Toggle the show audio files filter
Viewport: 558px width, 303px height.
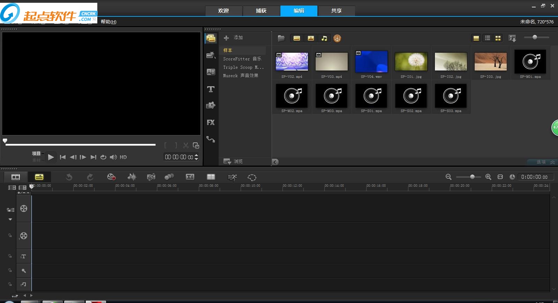pos(324,38)
